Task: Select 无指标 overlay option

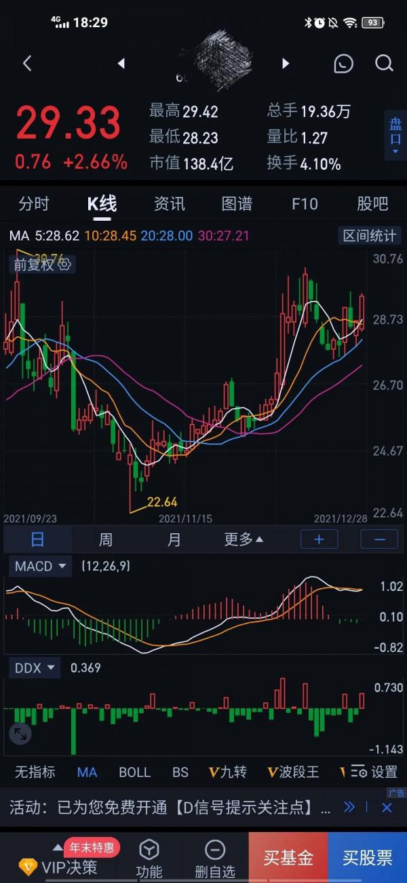Action: pyautogui.click(x=35, y=772)
